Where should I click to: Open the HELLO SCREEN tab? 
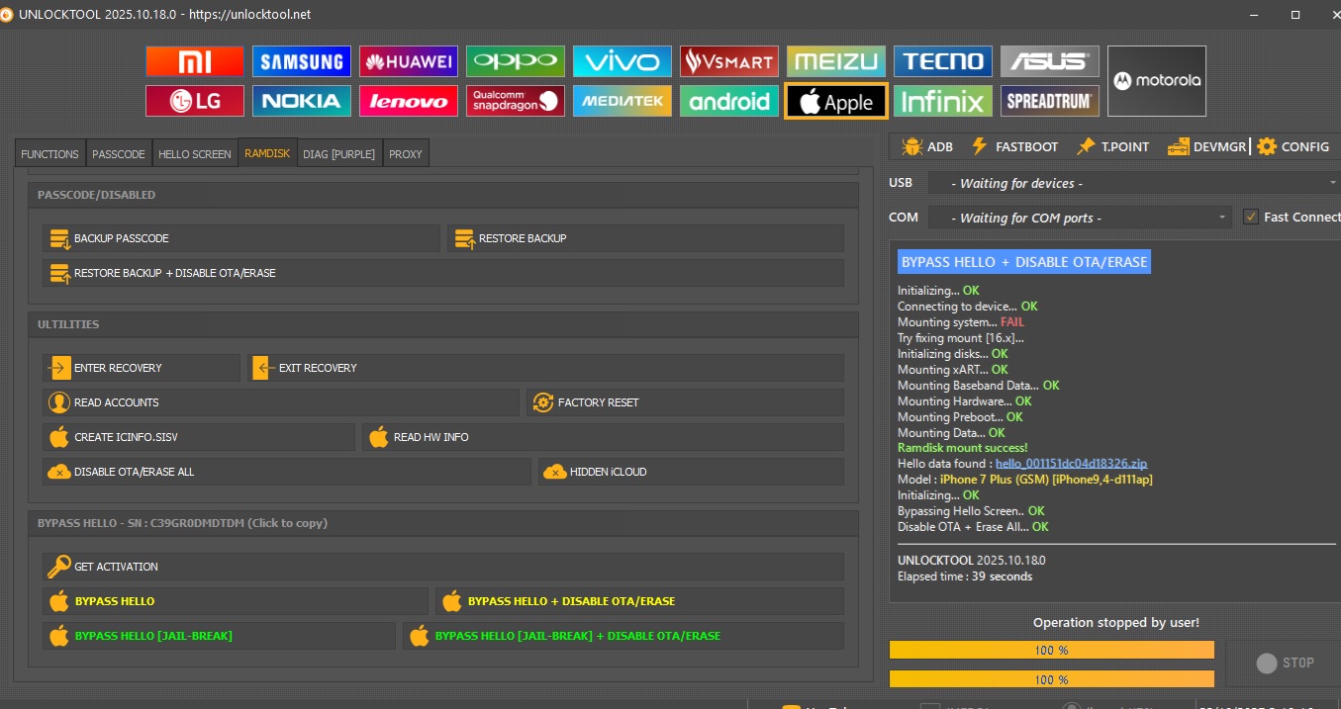pyautogui.click(x=195, y=153)
